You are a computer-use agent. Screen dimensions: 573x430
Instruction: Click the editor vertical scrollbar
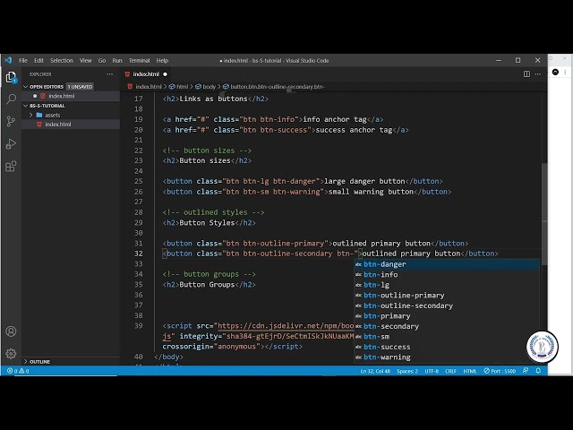coord(544,214)
